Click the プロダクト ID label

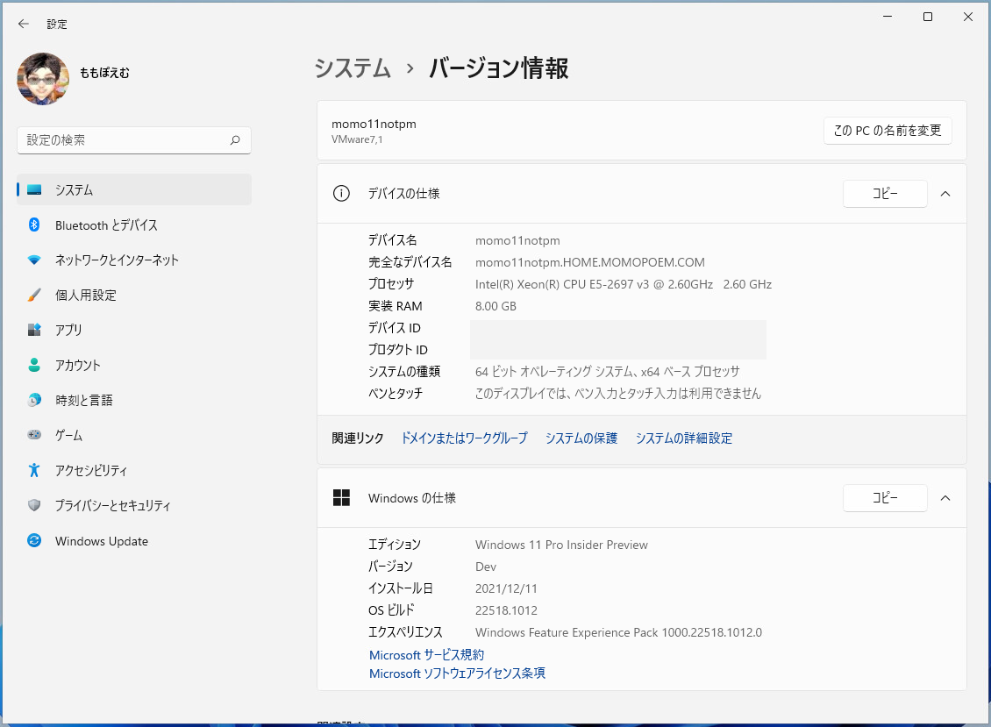click(398, 350)
